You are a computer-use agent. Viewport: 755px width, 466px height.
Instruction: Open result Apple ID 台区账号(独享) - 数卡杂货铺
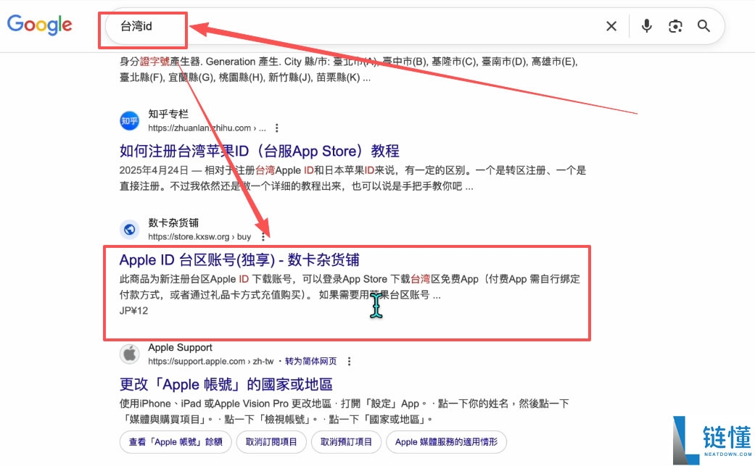pyautogui.click(x=239, y=259)
